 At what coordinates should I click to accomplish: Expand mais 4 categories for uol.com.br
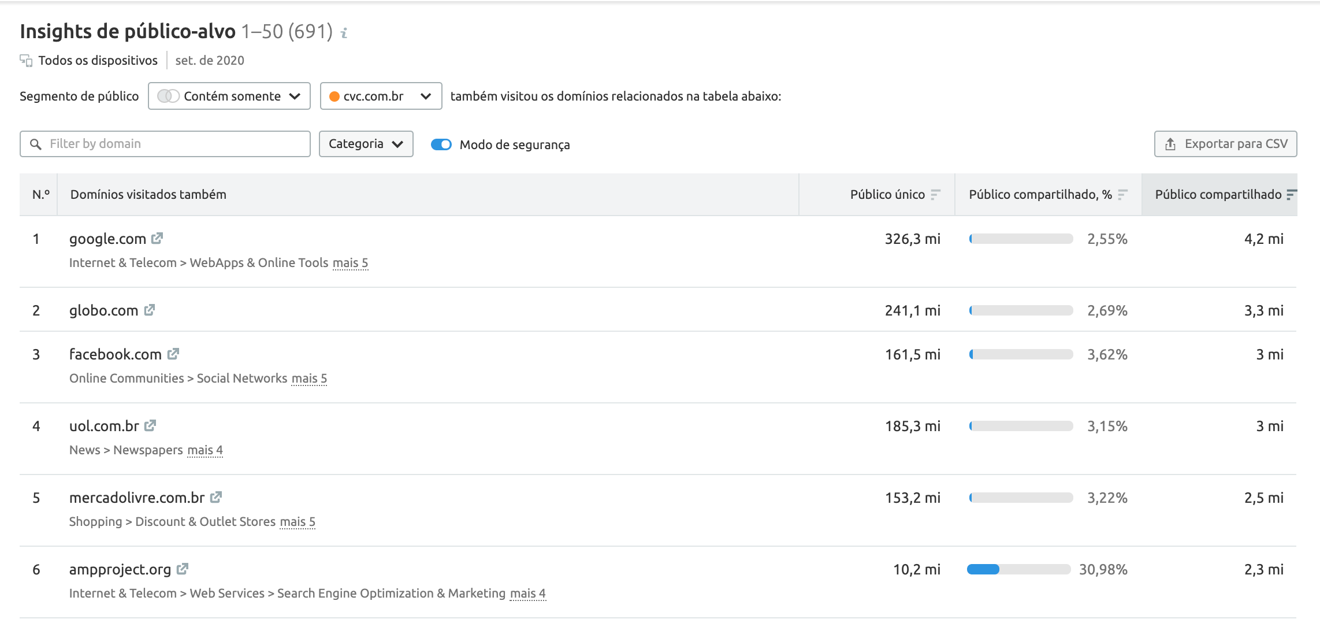point(205,450)
